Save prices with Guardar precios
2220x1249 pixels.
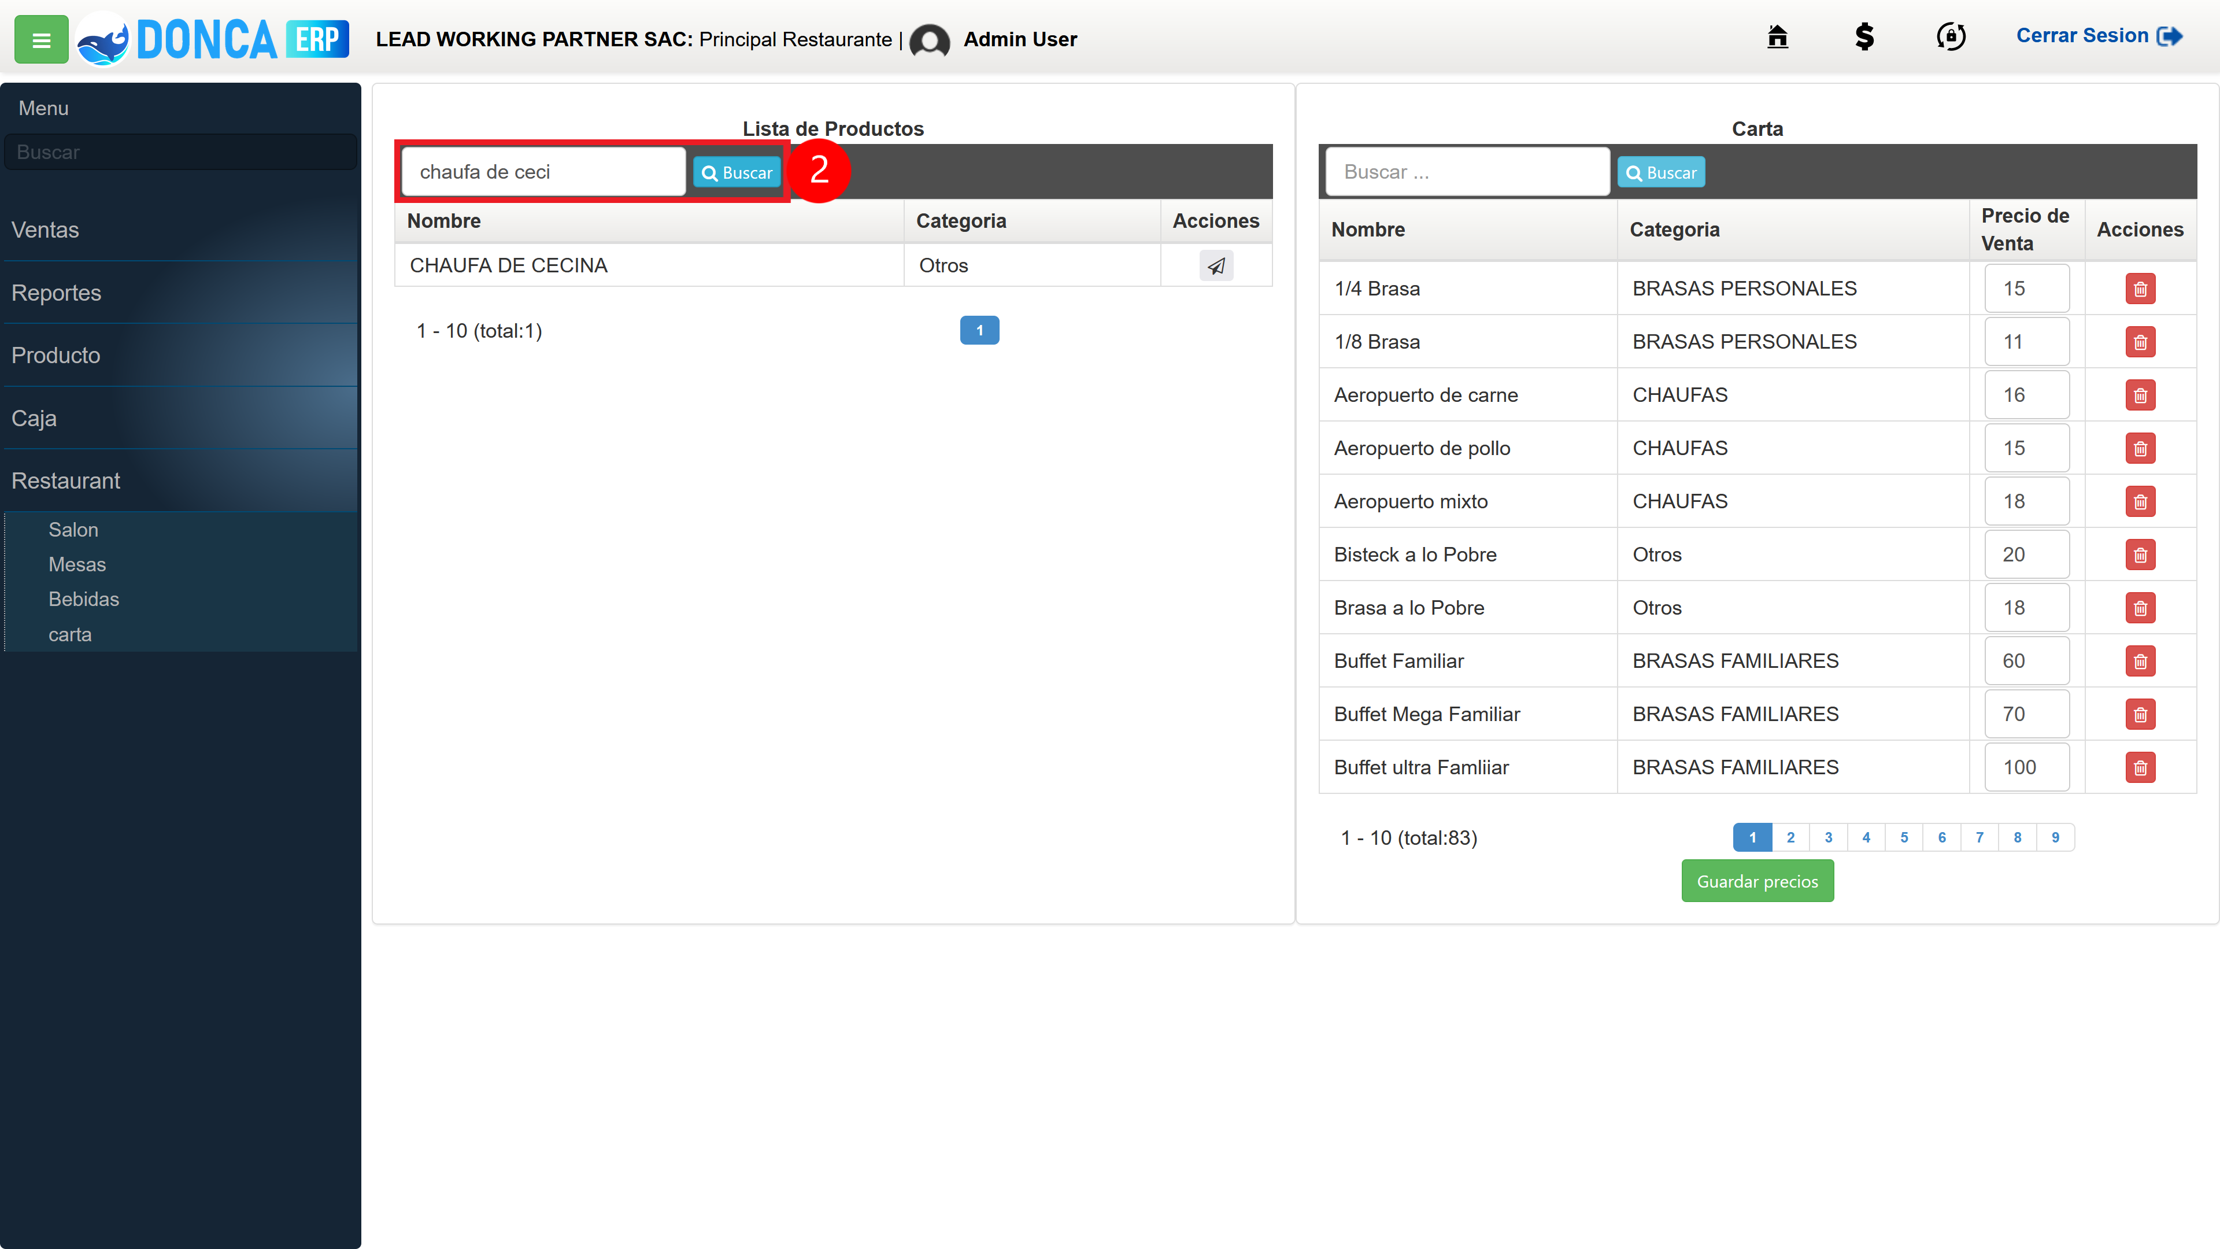pyautogui.click(x=1756, y=881)
